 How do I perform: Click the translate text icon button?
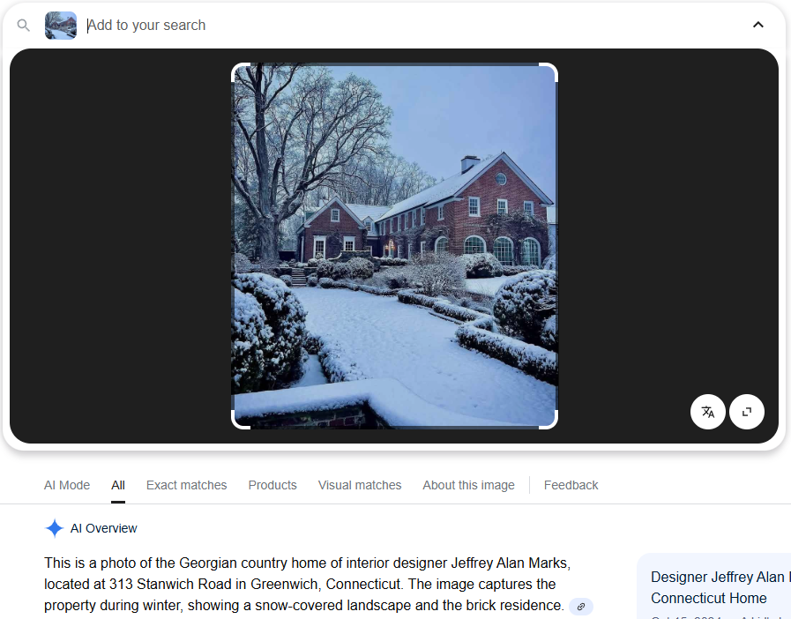(x=708, y=412)
